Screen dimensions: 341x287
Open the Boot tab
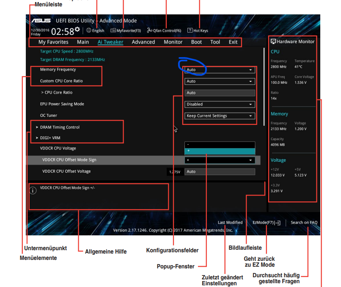tap(196, 42)
